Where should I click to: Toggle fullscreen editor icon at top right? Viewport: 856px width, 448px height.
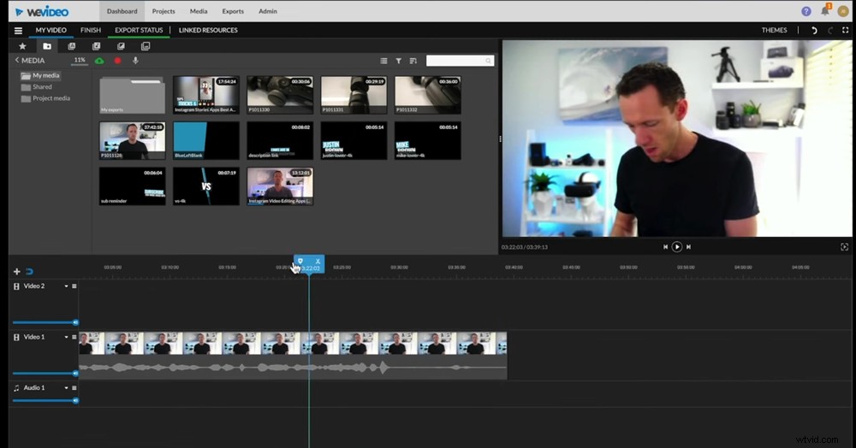coord(845,31)
